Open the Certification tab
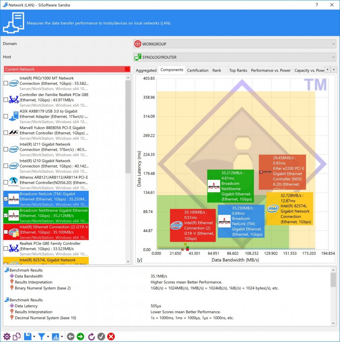 coord(198,70)
